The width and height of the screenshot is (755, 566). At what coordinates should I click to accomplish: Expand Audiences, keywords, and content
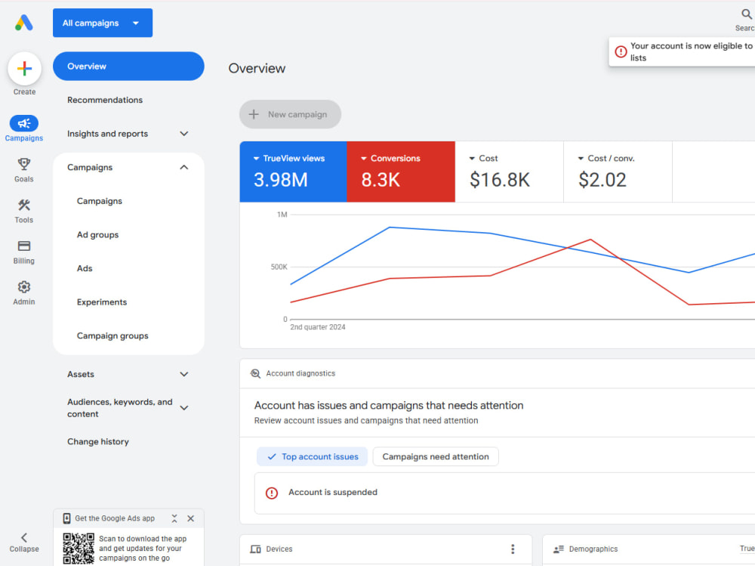point(184,408)
